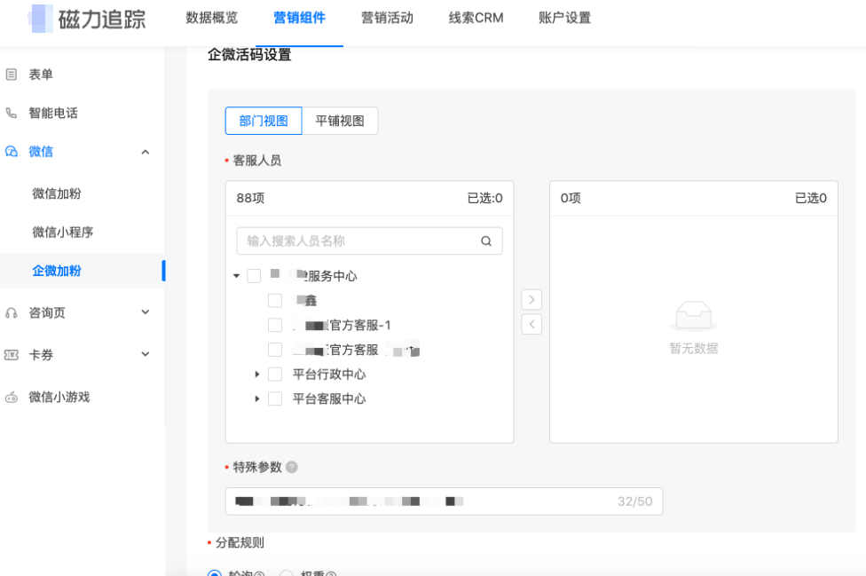This screenshot has width=866, height=576.
Task: Select the 表单 form icon in sidebar
Action: 10,75
